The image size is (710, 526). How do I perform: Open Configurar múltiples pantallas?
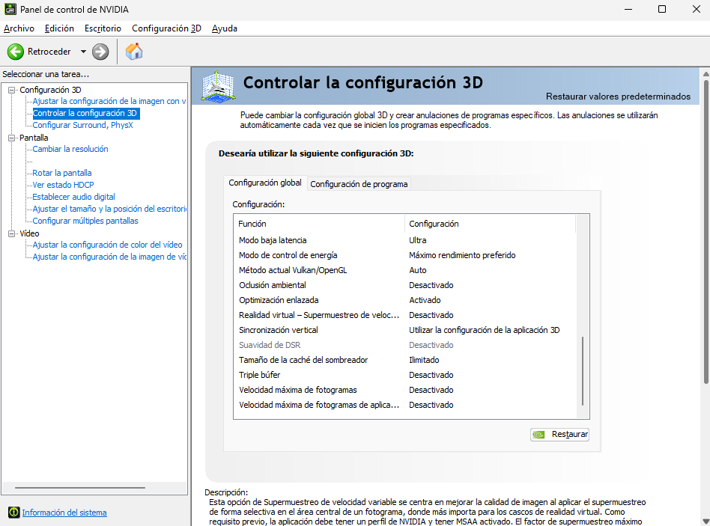[x=85, y=221]
